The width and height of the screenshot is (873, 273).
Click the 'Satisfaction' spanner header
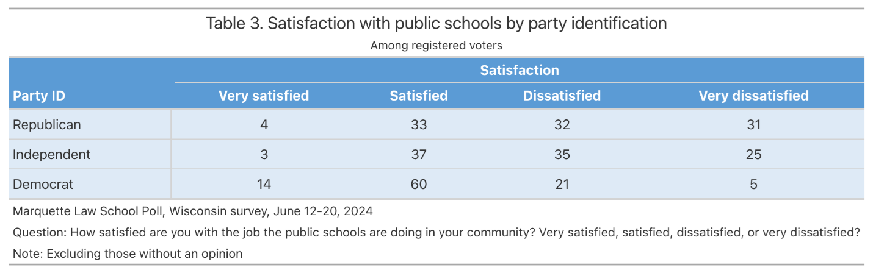pyautogui.click(x=519, y=70)
